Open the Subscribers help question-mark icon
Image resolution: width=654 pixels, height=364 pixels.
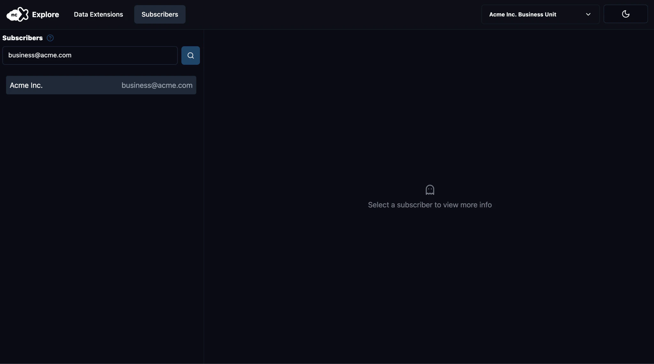coord(50,38)
